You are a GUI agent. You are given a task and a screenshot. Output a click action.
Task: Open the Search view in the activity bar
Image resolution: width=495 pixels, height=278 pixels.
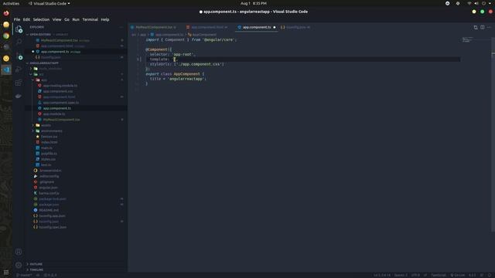[19, 41]
